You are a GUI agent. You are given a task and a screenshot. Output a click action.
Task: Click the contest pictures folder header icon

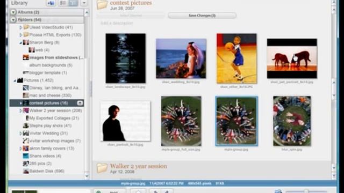pos(102,5)
